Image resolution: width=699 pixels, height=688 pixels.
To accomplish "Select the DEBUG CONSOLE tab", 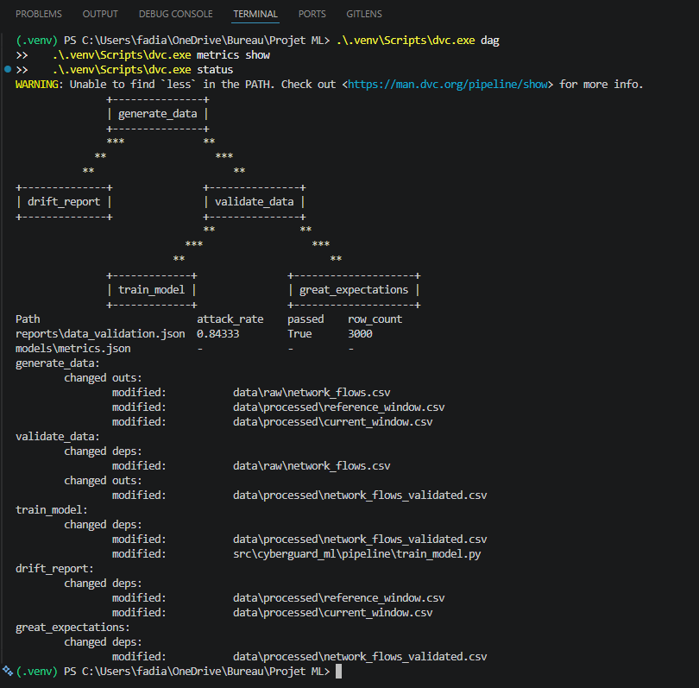I will point(176,14).
